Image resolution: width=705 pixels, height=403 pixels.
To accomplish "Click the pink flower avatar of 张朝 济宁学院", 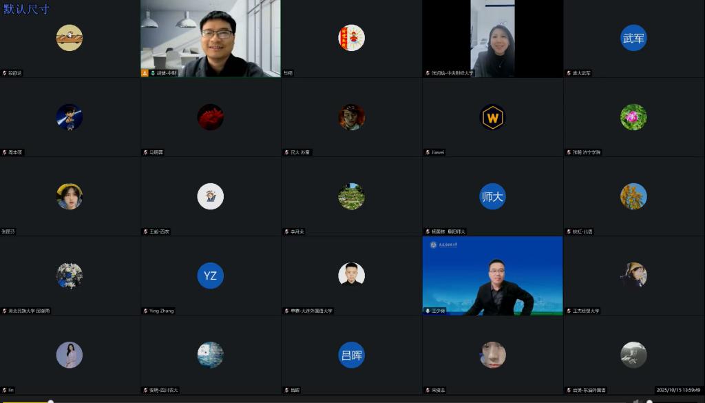I will (x=633, y=117).
